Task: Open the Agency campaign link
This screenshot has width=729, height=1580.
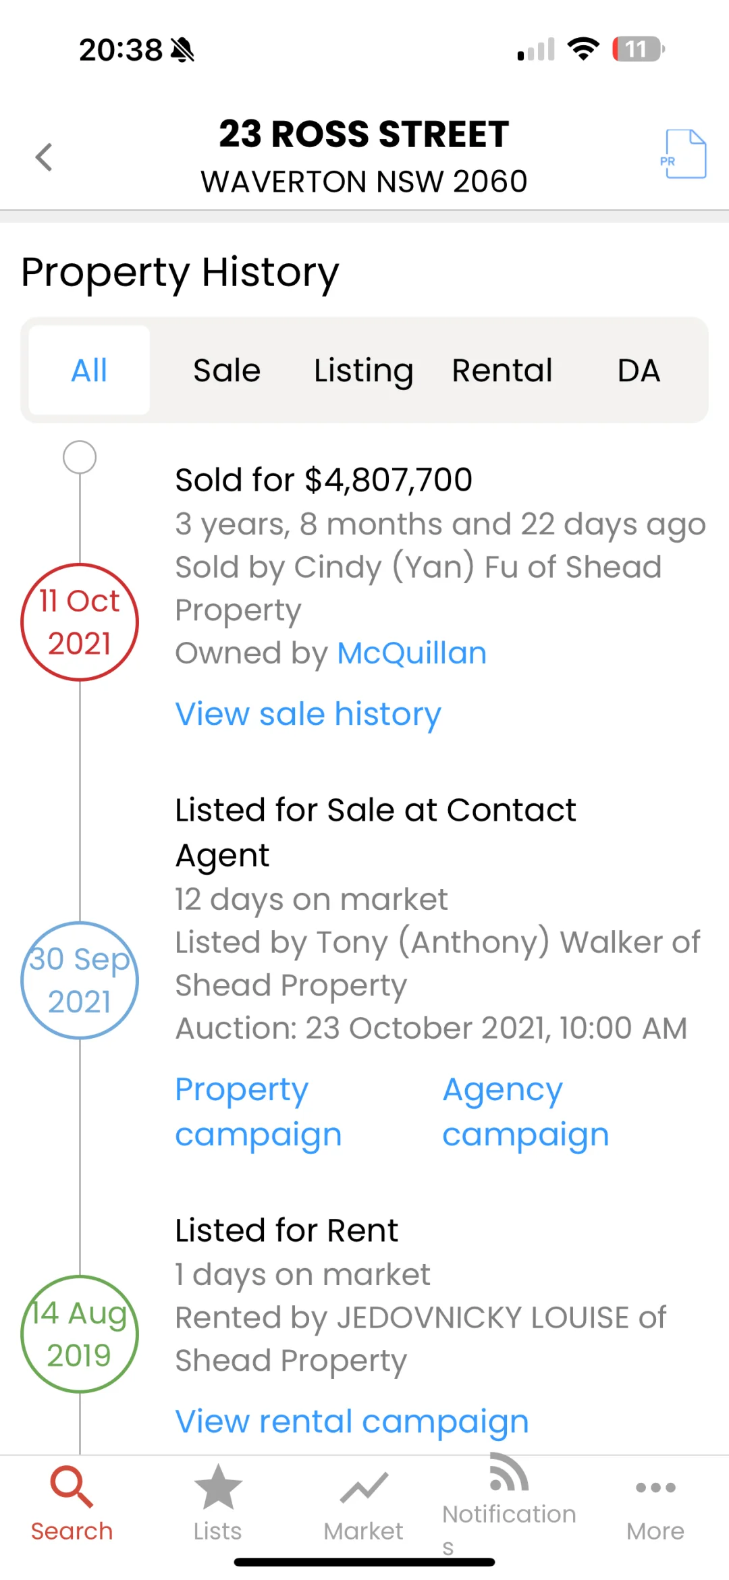Action: point(526,1112)
